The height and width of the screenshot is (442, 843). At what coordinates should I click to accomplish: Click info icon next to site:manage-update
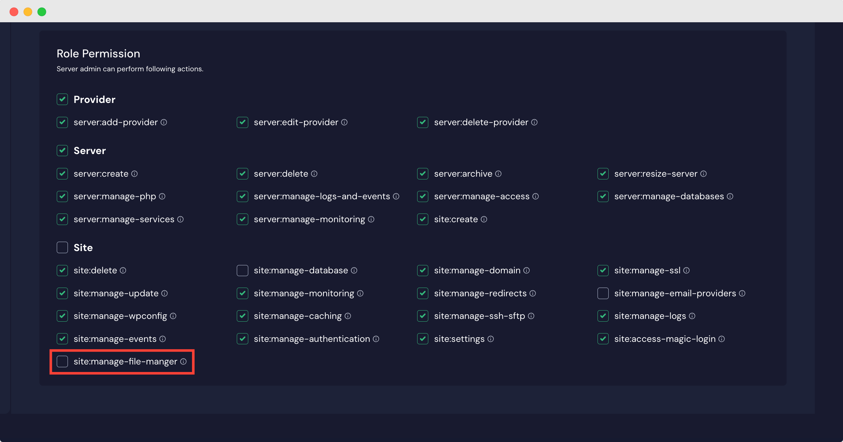[166, 294]
